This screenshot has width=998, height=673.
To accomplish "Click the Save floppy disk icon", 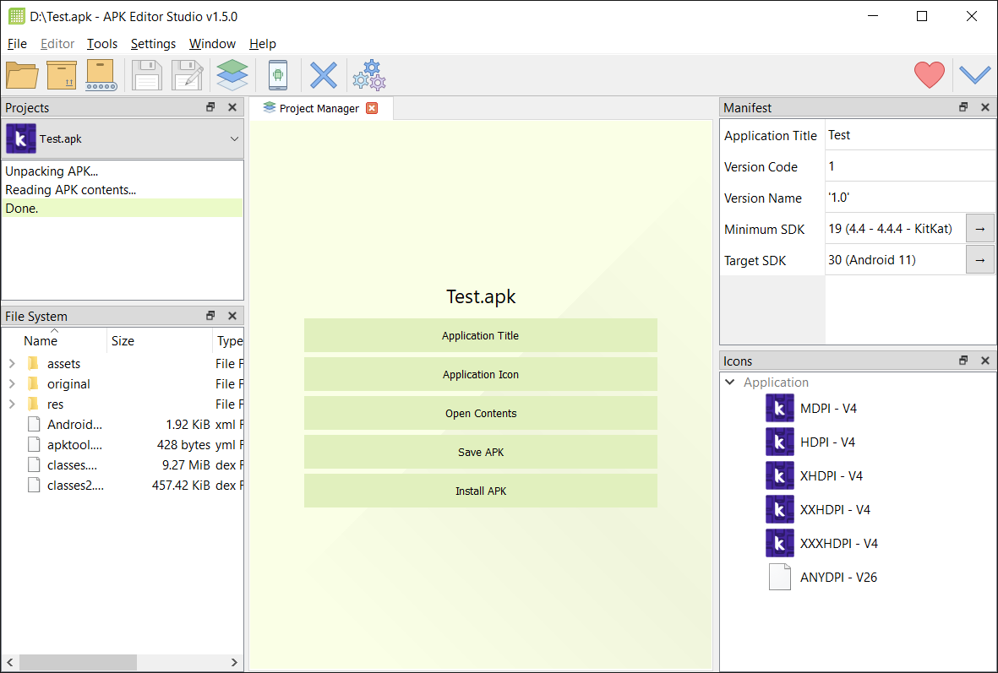I will pos(147,75).
